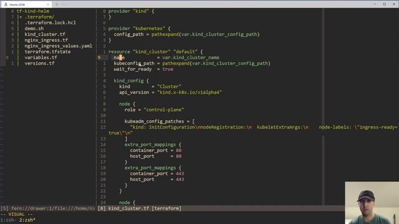Click the role = "control-plane" line

click(x=154, y=110)
